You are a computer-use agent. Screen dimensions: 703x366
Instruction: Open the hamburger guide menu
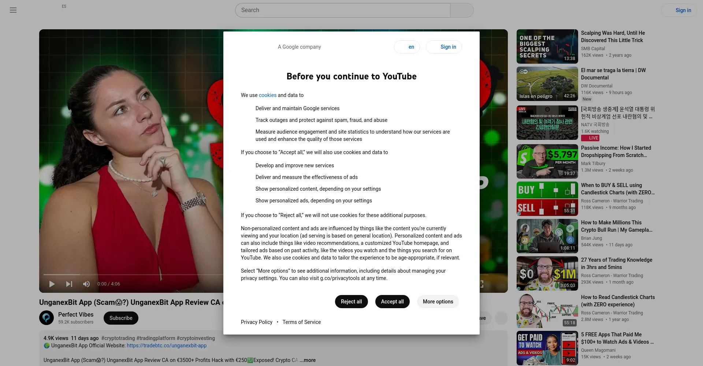[x=13, y=10]
